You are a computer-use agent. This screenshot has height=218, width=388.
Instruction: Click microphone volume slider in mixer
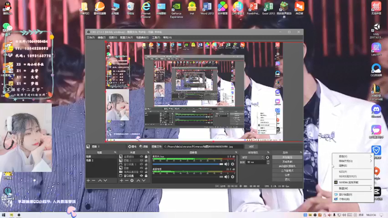[188, 164]
